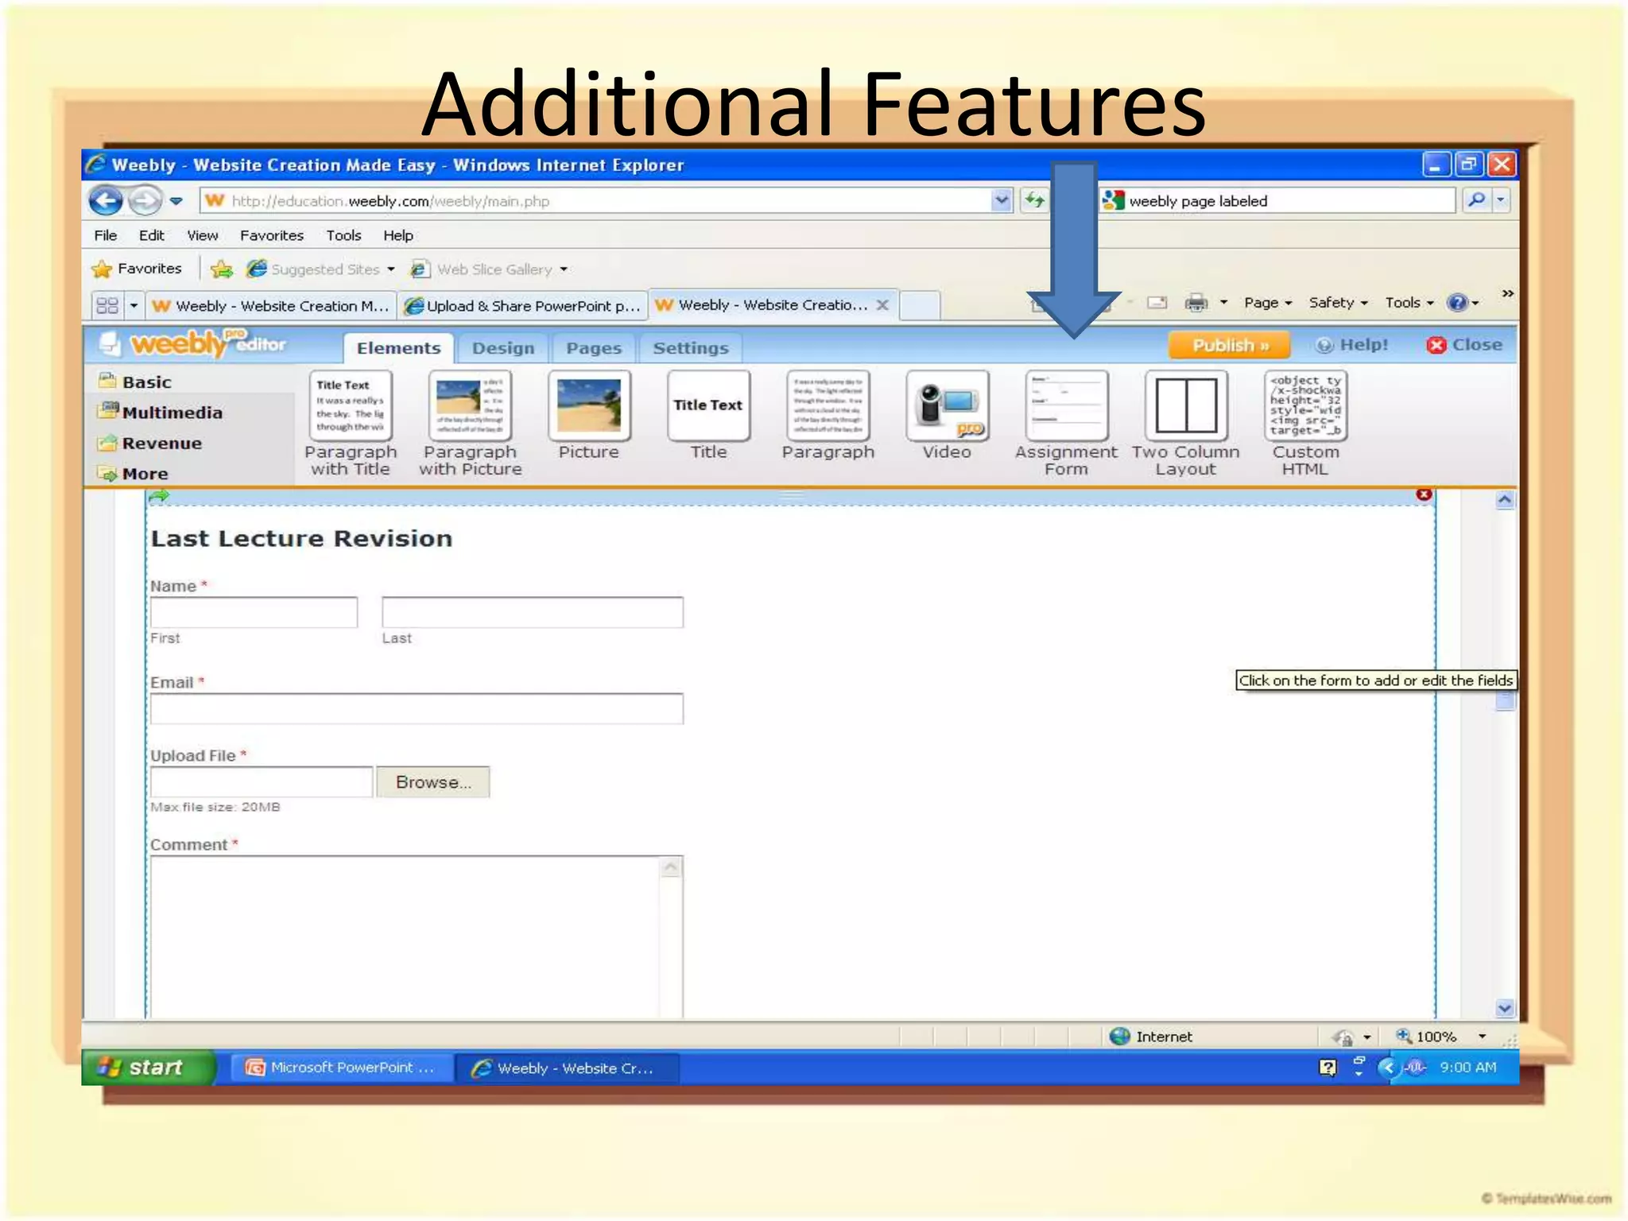Viewport: 1628px width, 1221px height.
Task: Open the zoom level dropdown
Action: (x=1483, y=1037)
